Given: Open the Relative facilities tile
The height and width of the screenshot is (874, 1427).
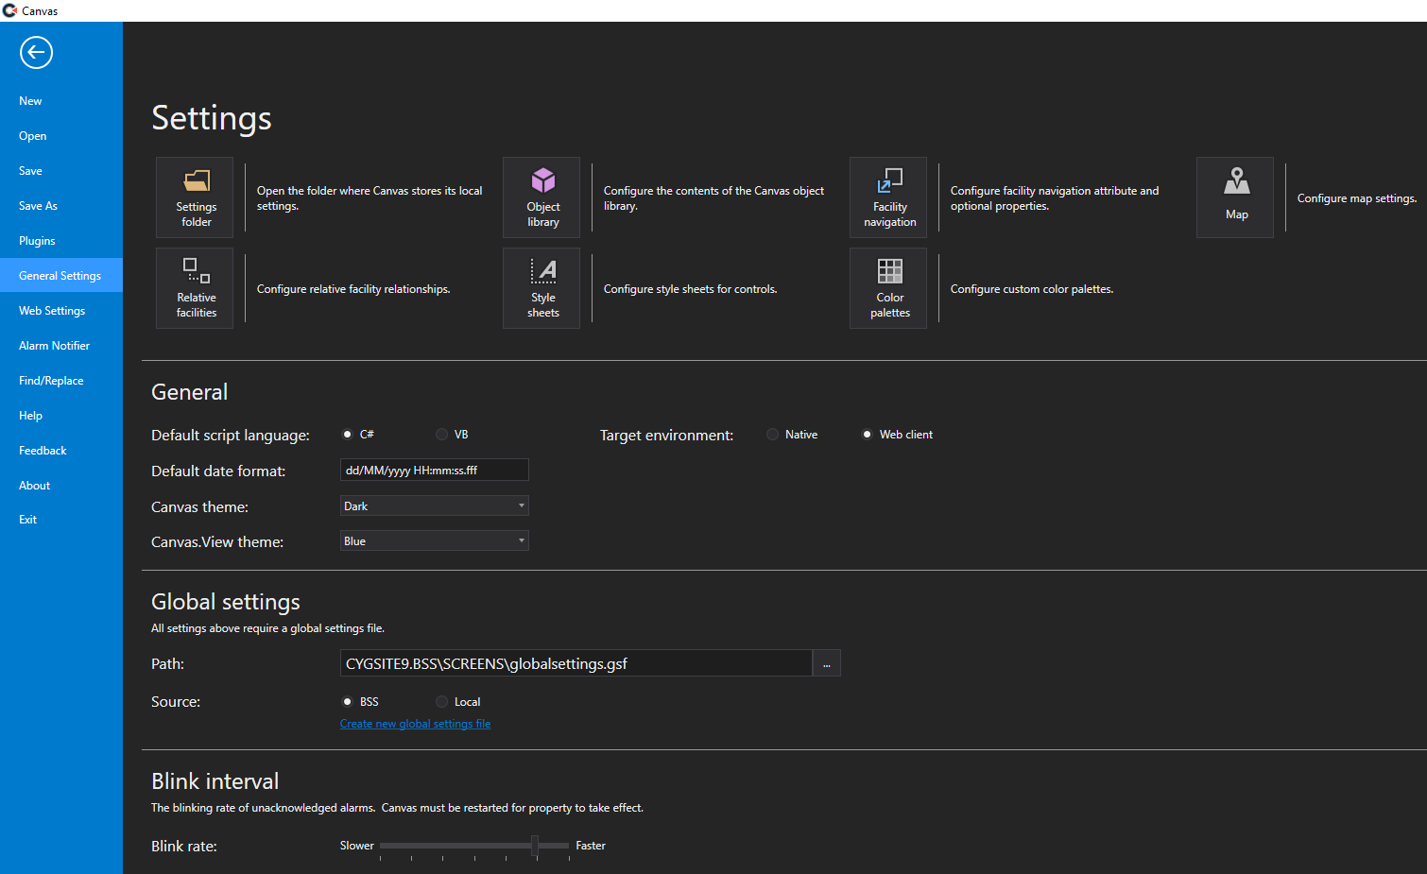Looking at the screenshot, I should point(195,288).
